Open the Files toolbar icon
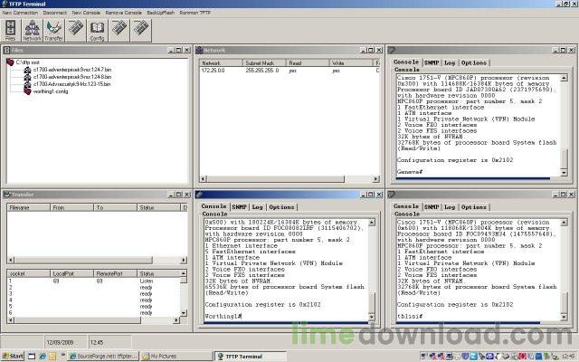This screenshot has width=579, height=362. tap(10, 30)
